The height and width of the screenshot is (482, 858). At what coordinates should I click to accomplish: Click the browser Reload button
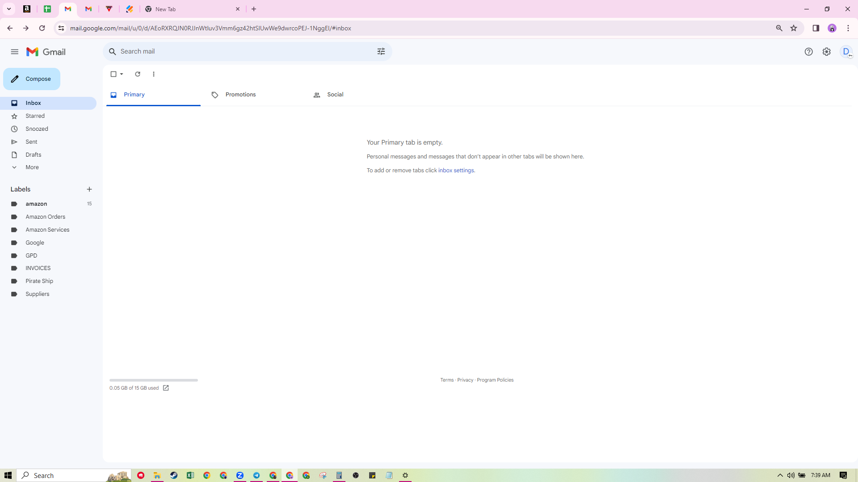(x=42, y=28)
